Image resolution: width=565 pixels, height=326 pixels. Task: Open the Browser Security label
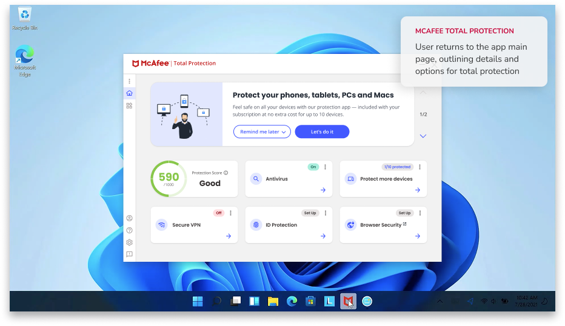tap(381, 225)
